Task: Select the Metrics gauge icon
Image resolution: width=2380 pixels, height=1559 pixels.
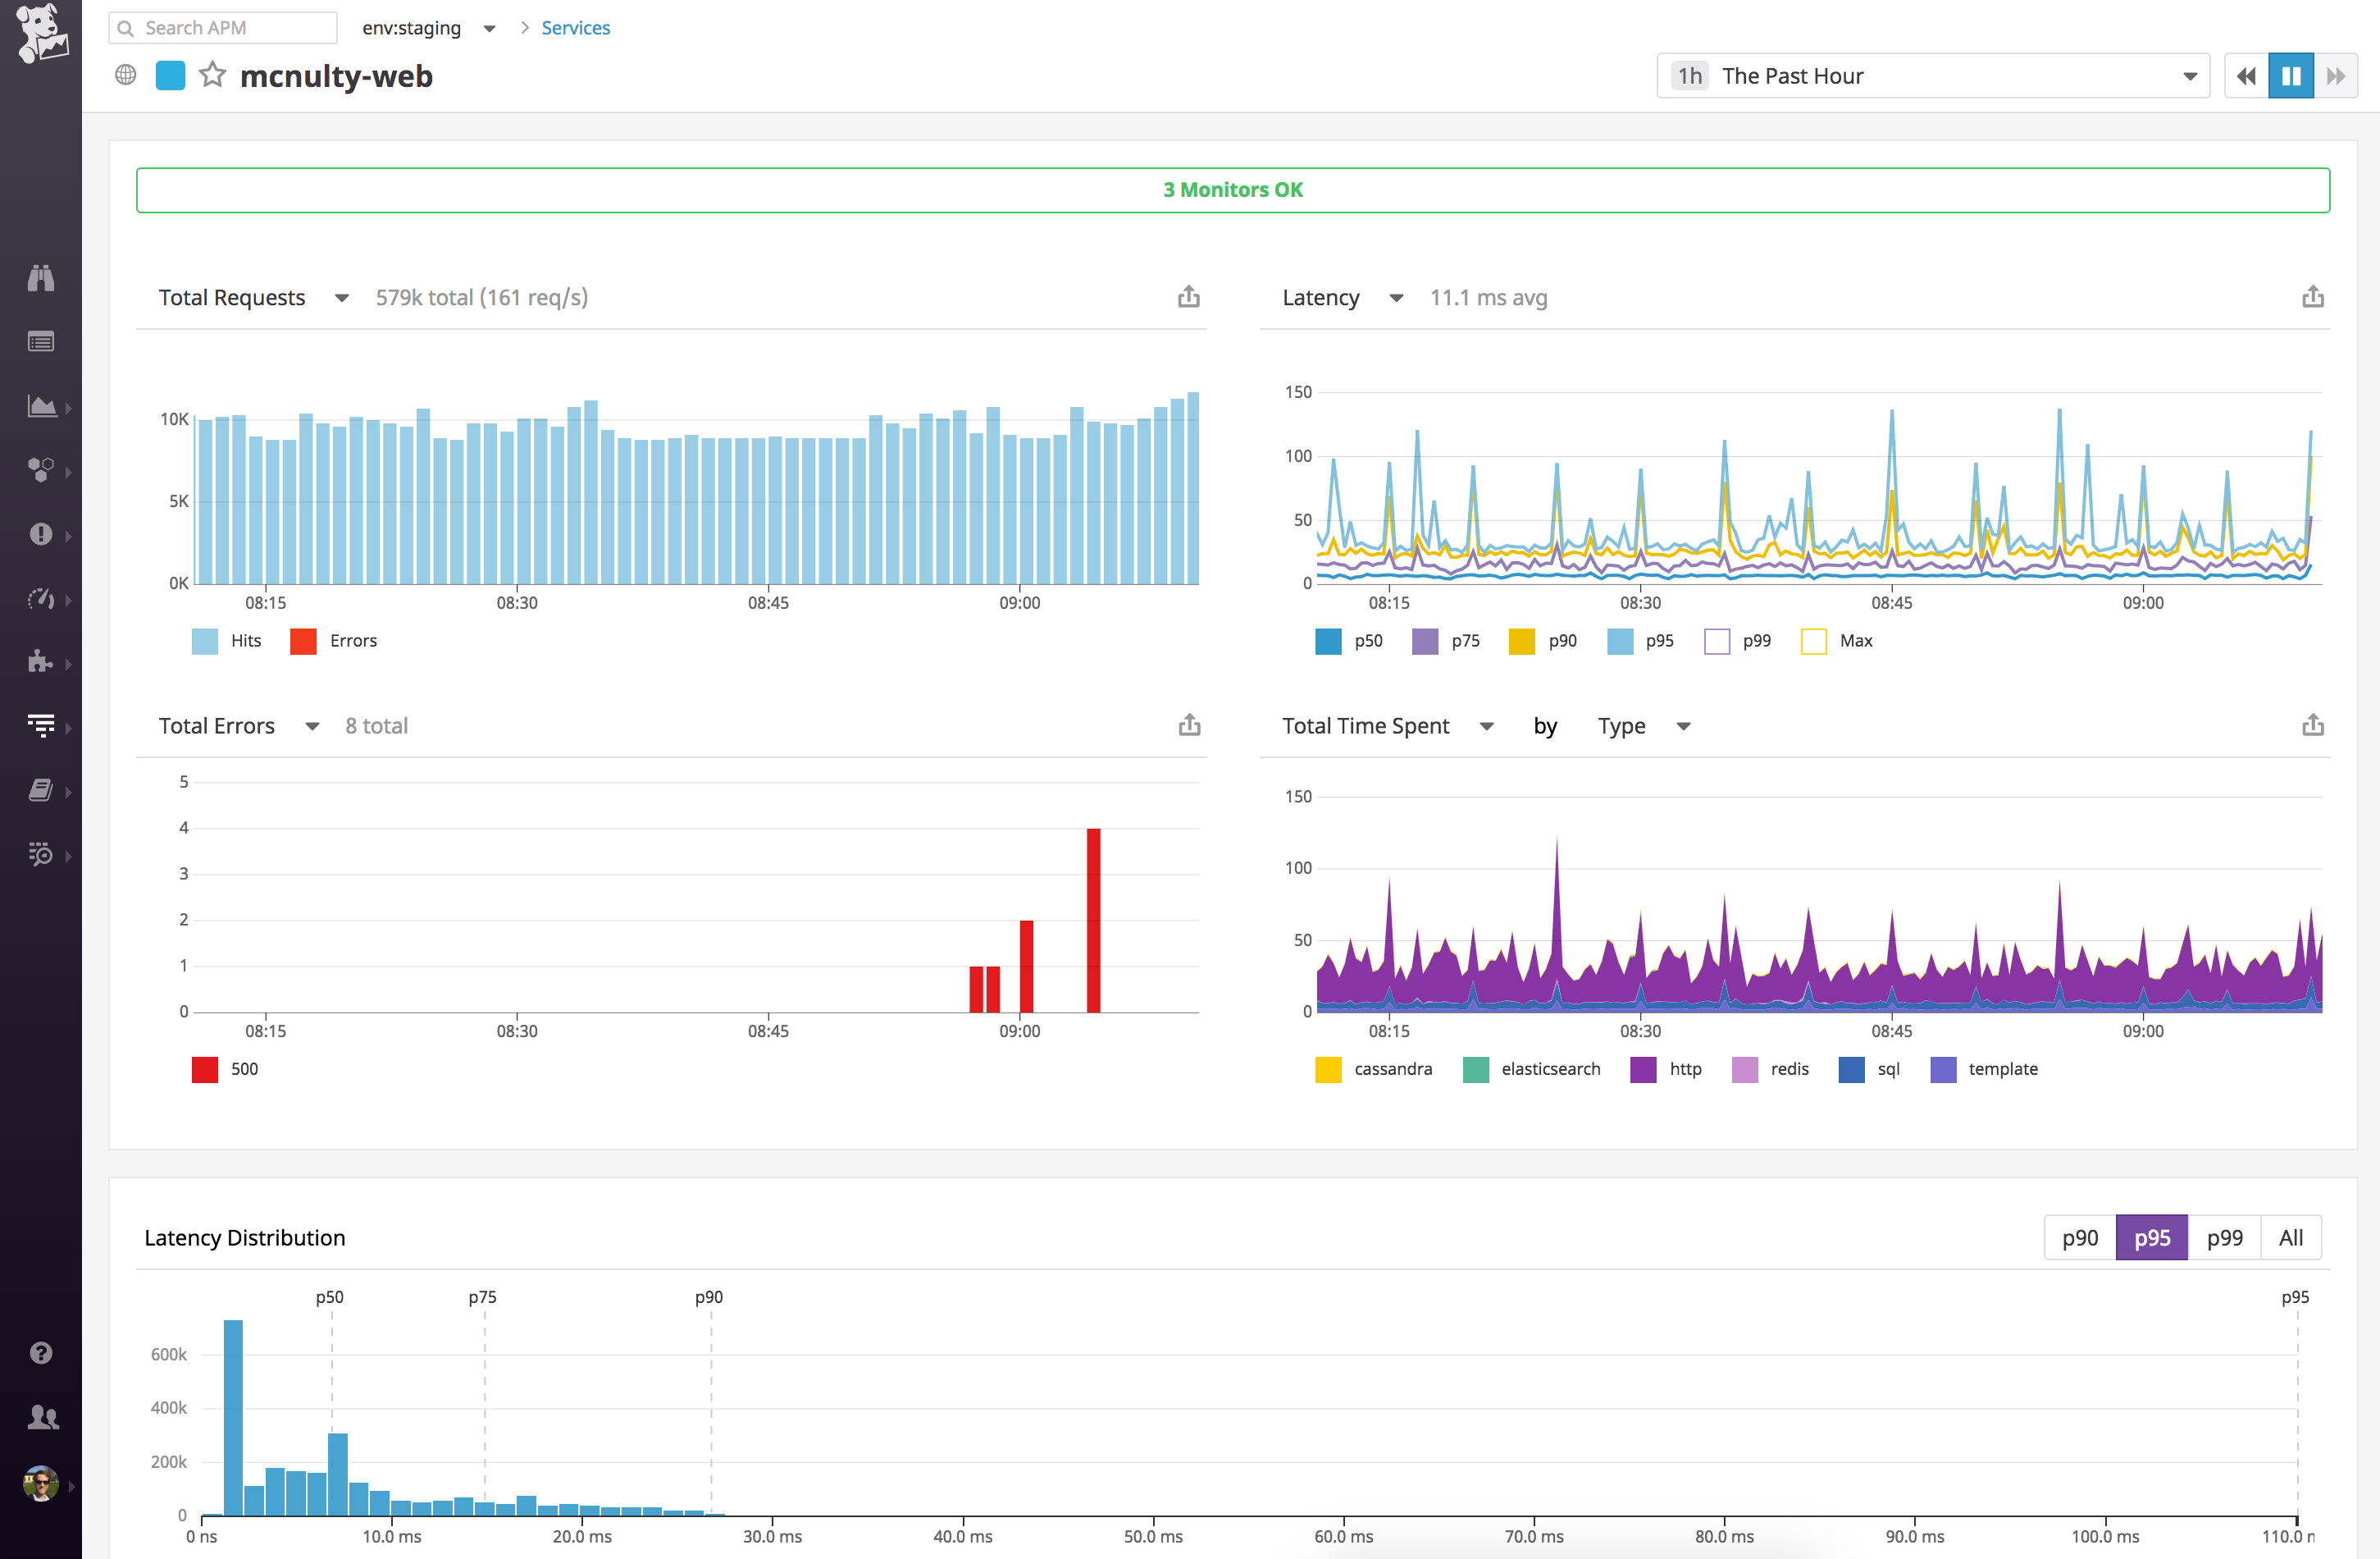Action: [x=40, y=599]
